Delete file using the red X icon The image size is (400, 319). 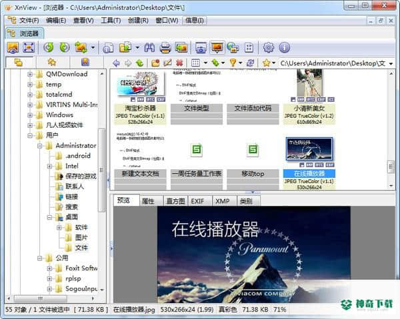tap(179, 63)
